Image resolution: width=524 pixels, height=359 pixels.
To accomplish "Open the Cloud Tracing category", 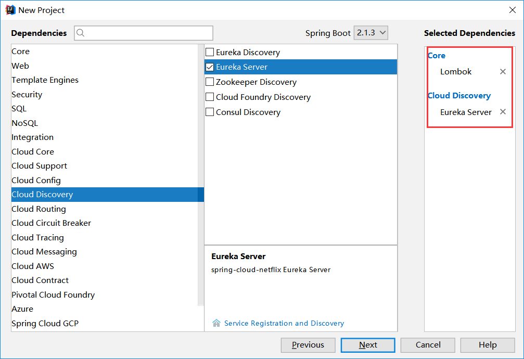I will click(x=104, y=237).
